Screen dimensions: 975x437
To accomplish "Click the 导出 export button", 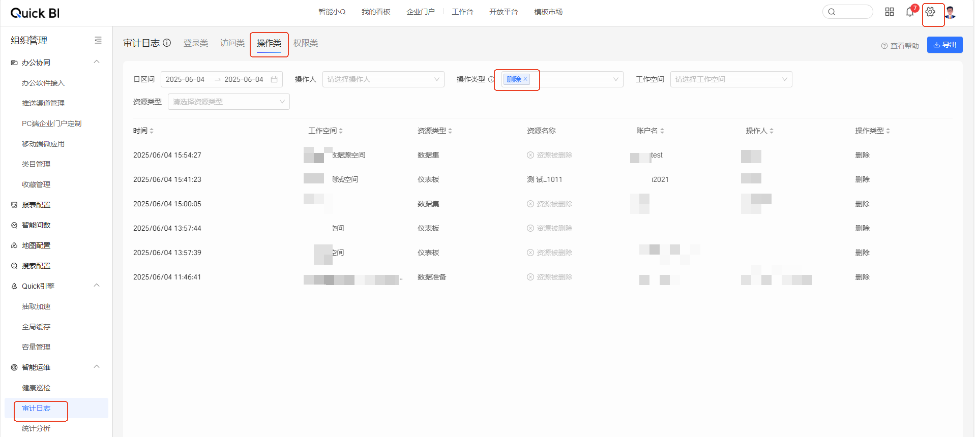I will [x=944, y=45].
